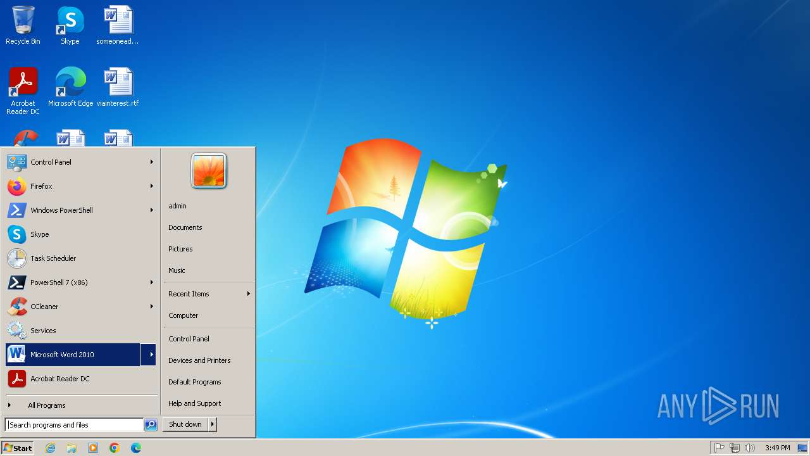Click the Search programs and files box

pyautogui.click(x=74, y=425)
